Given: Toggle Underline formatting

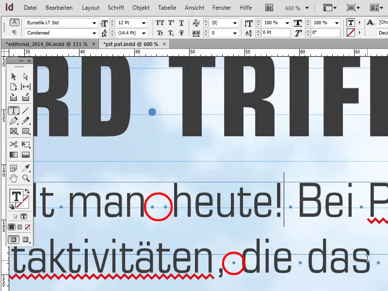Looking at the screenshot, I should (181, 22).
